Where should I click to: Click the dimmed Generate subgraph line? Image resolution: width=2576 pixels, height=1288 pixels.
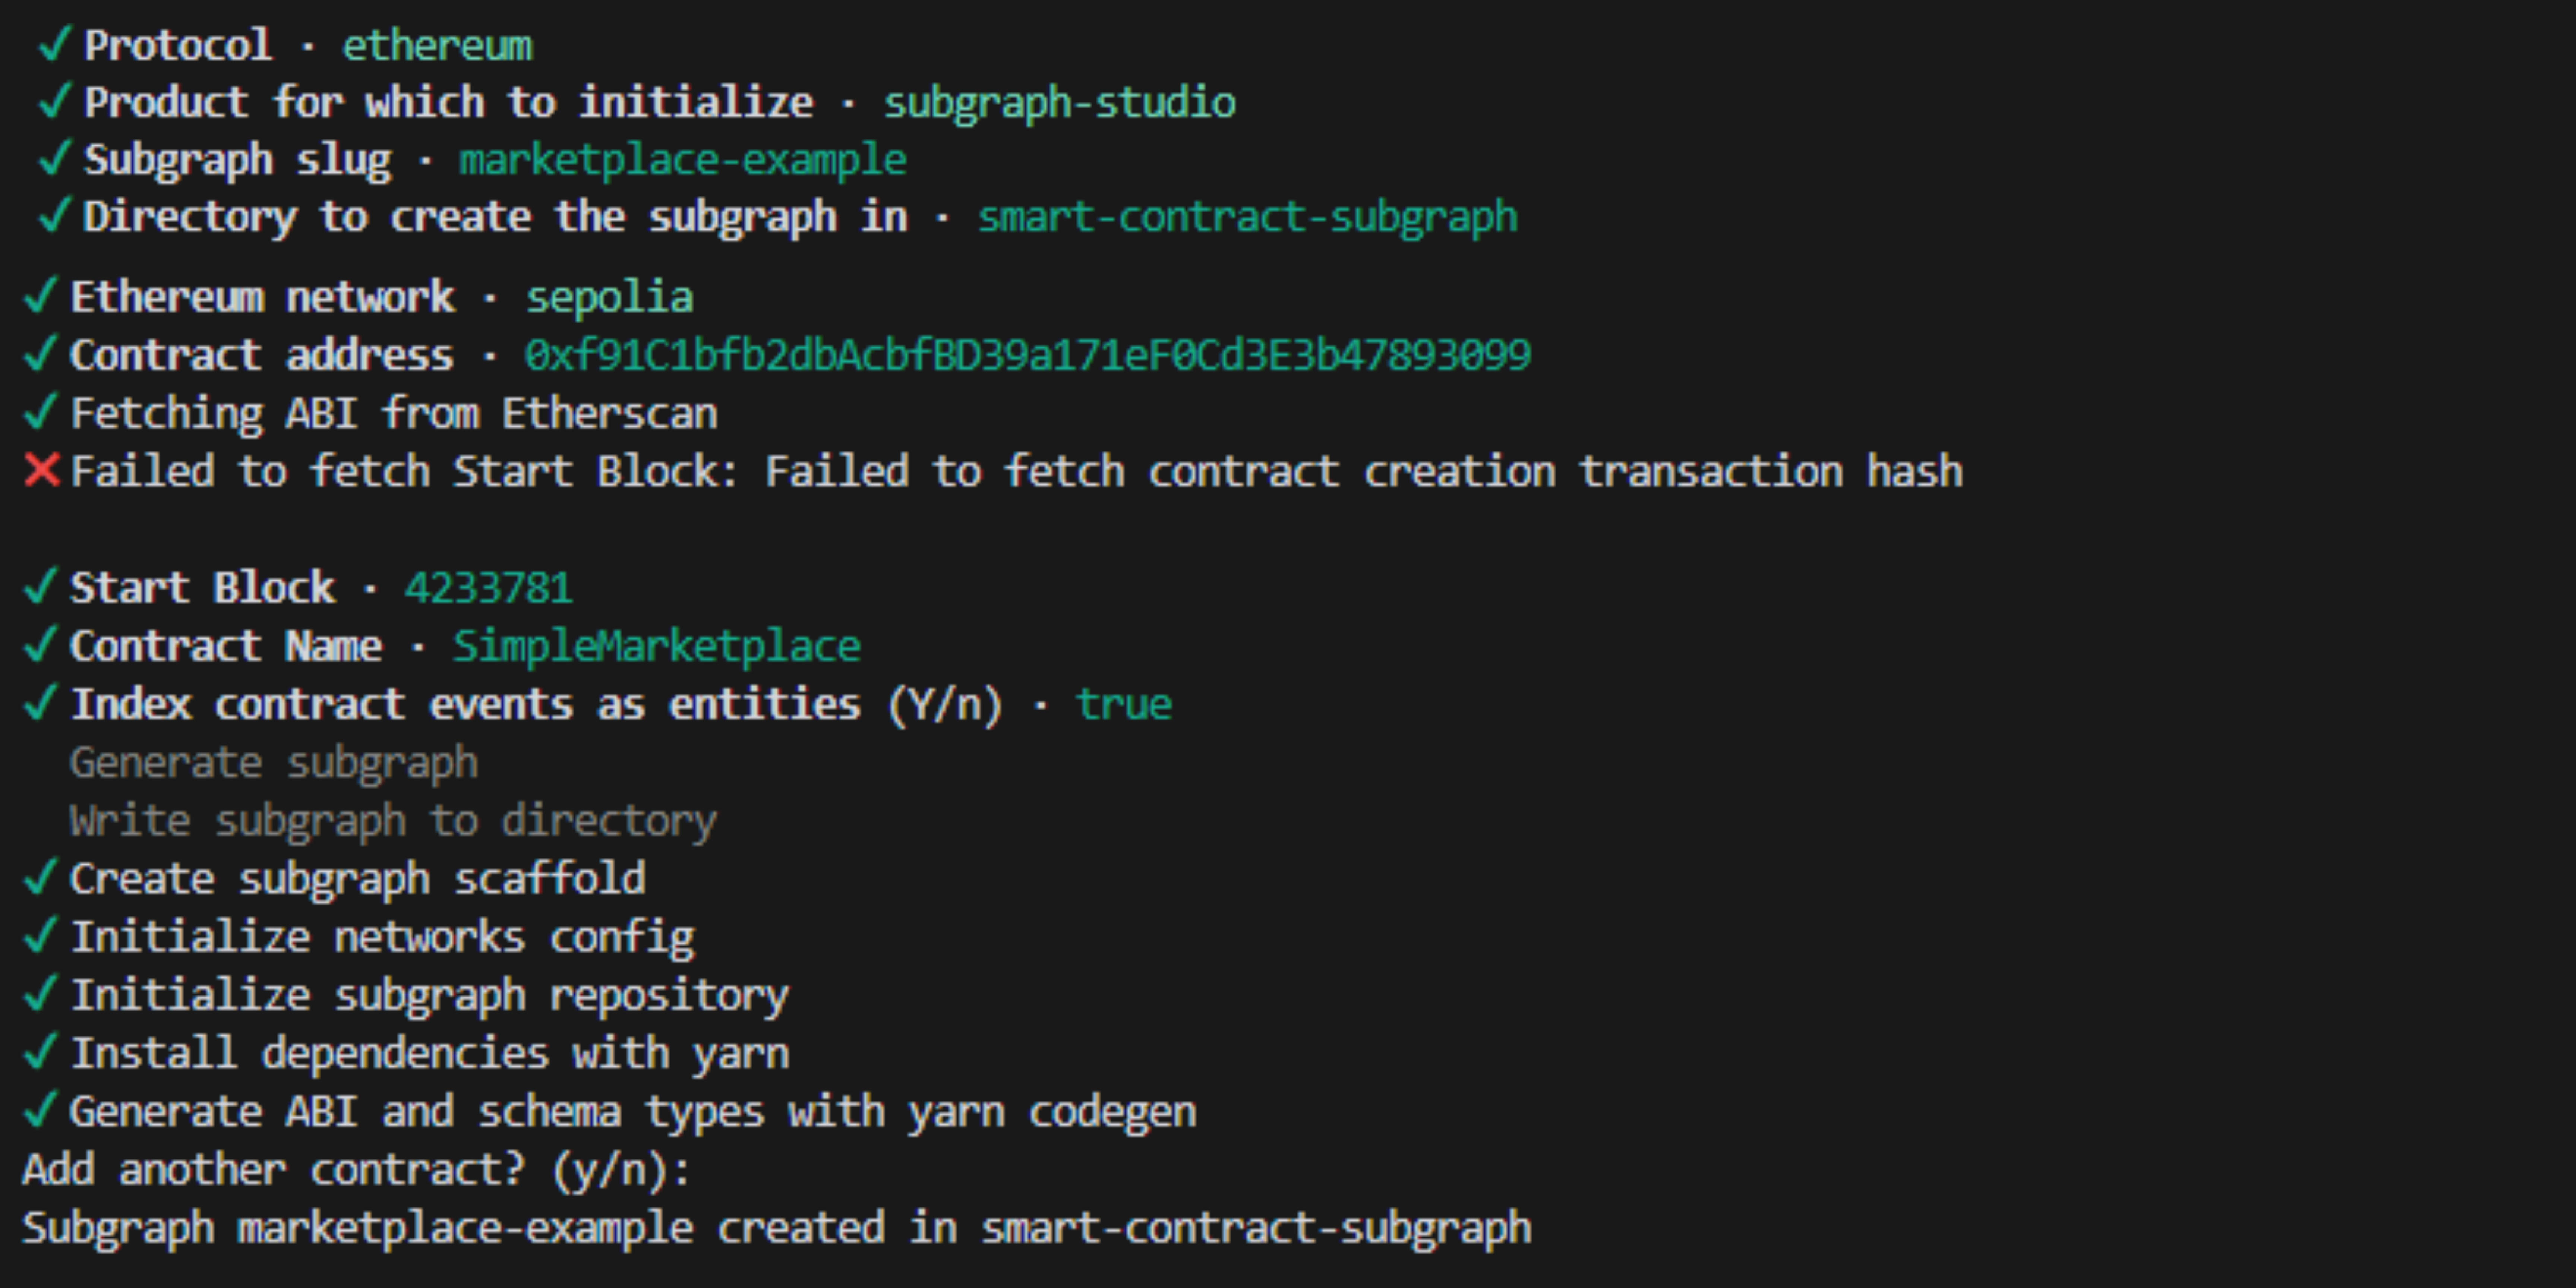tap(273, 762)
